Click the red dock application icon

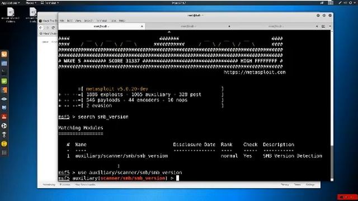(x=4, y=117)
